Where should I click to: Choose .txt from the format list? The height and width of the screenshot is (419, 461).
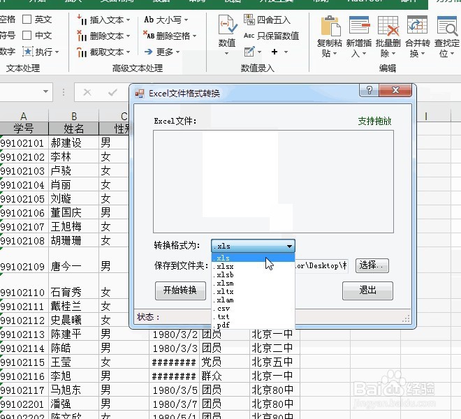coord(253,316)
